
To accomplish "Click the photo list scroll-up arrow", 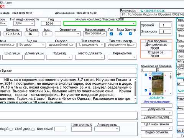I will coord(171,74).
